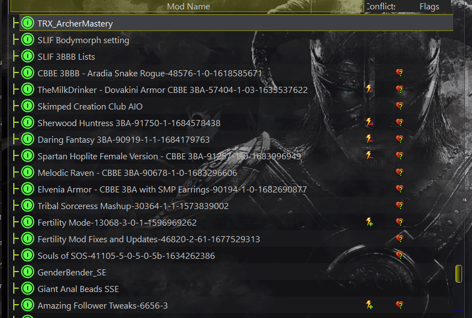
Task: Select 'Fertility Mod Fixes and Updates' name
Action: (149, 239)
